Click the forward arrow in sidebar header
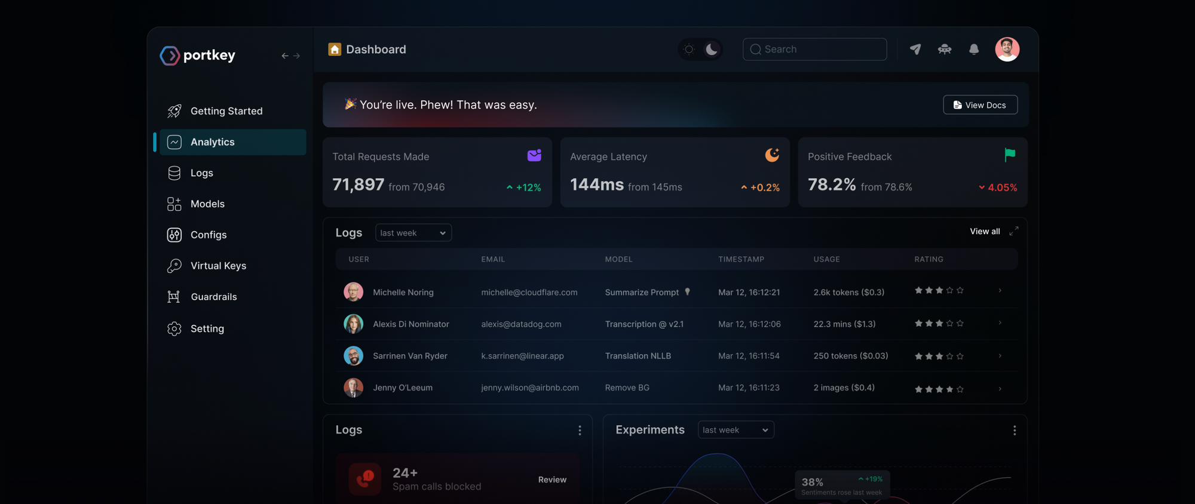Screen dimensions: 1195x504 coord(296,56)
